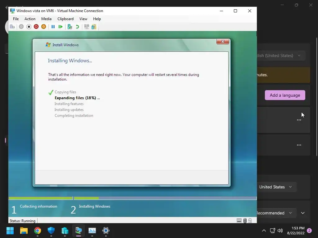Image resolution: width=318 pixels, height=238 pixels.
Task: Click the green Reset/resume icon
Action: point(61,27)
